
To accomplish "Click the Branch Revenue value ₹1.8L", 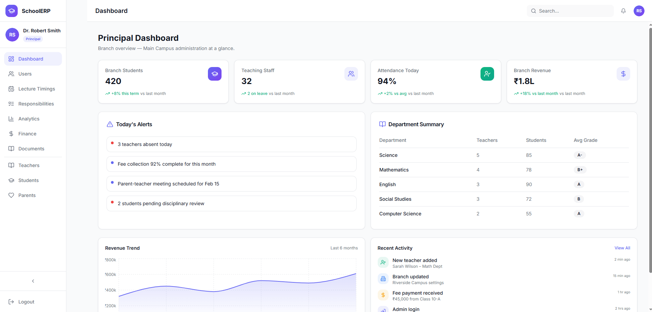I will [x=524, y=81].
